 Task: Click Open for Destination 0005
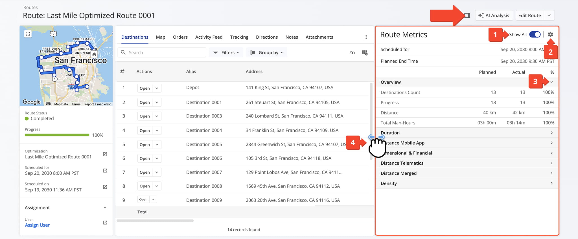click(x=145, y=145)
